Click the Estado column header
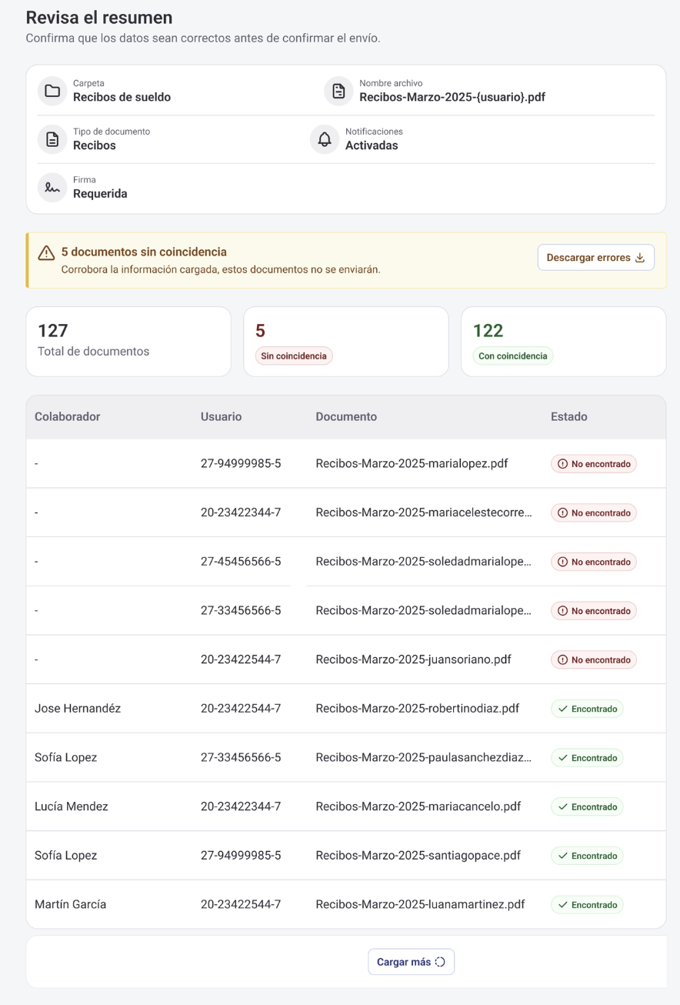680x1005 pixels. point(569,416)
